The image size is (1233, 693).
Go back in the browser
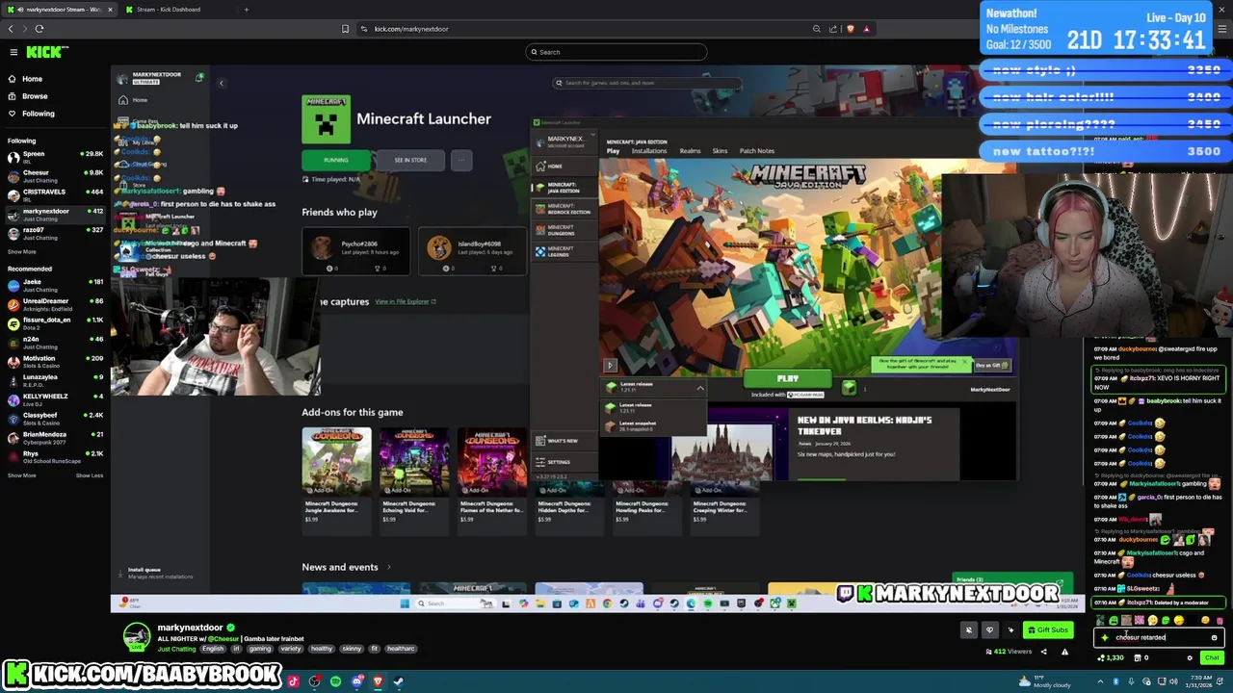11,29
